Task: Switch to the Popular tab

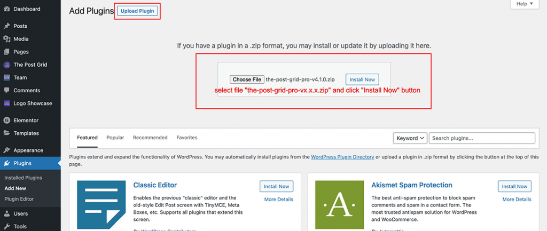Action: click(x=115, y=138)
